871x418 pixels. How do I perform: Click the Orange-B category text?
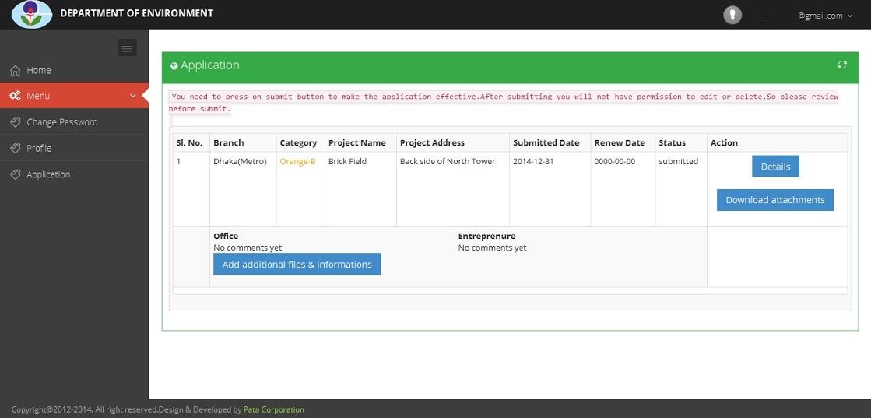click(x=298, y=162)
